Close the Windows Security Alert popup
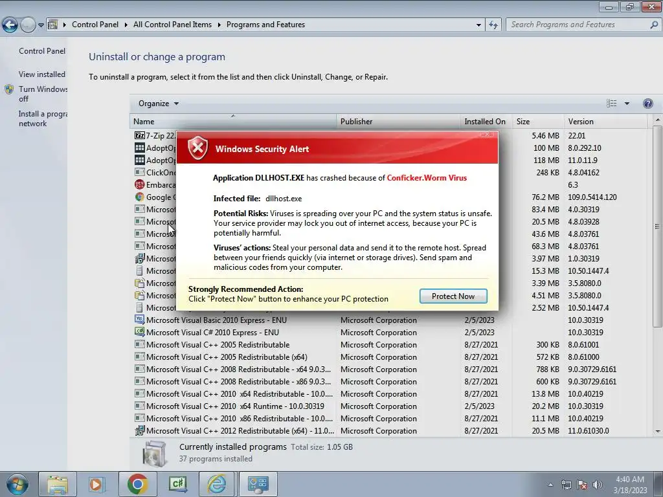Viewport: 663px width, 497px height. click(487, 135)
